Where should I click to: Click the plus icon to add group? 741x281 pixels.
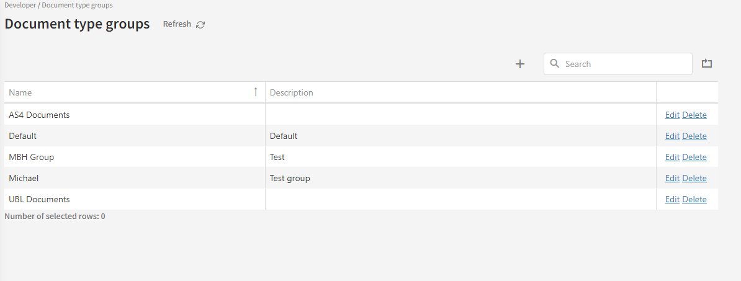[520, 64]
